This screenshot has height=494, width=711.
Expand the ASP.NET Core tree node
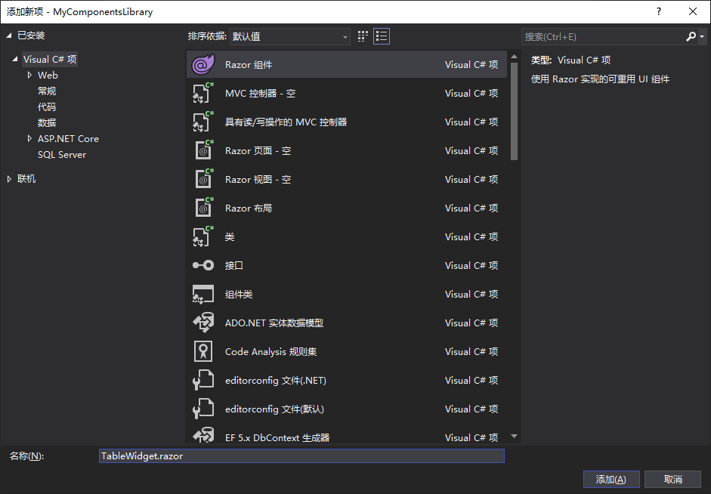(29, 138)
